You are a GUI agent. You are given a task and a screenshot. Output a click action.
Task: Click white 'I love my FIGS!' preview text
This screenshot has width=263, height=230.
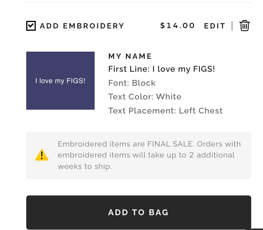click(x=60, y=81)
